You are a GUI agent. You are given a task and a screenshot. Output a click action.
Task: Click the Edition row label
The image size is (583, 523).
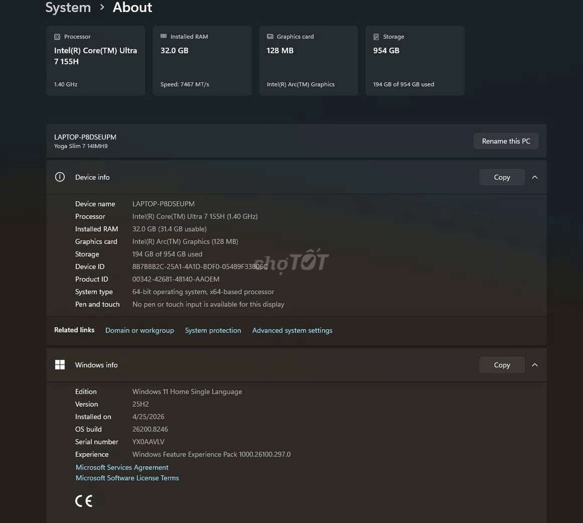tap(86, 392)
